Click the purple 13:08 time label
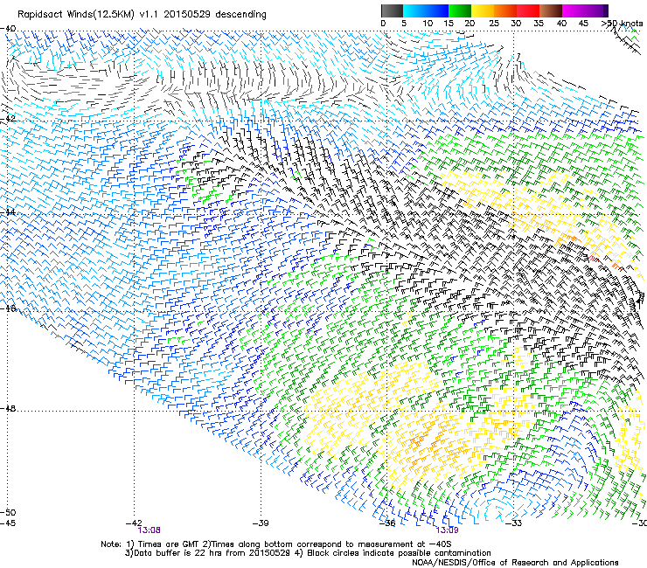This screenshot has width=647, height=568. pyautogui.click(x=149, y=530)
